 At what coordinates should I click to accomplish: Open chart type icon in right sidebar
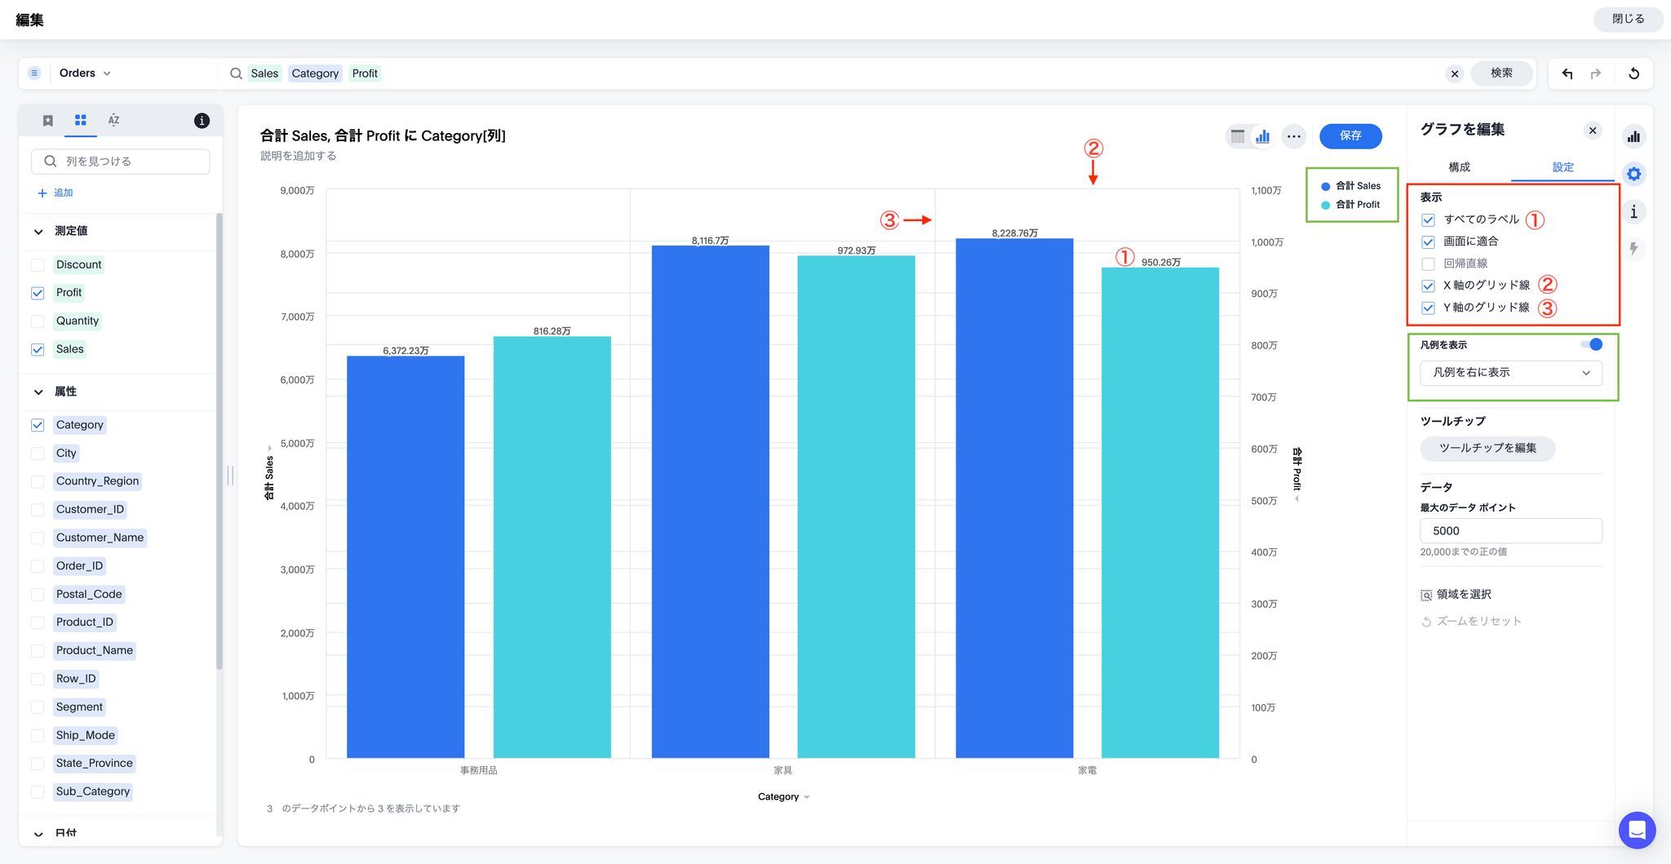[x=1633, y=136]
